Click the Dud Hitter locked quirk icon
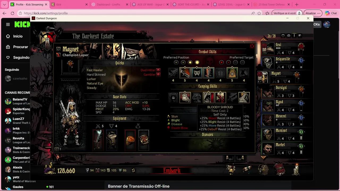340x191 pixels. click(x=158, y=70)
